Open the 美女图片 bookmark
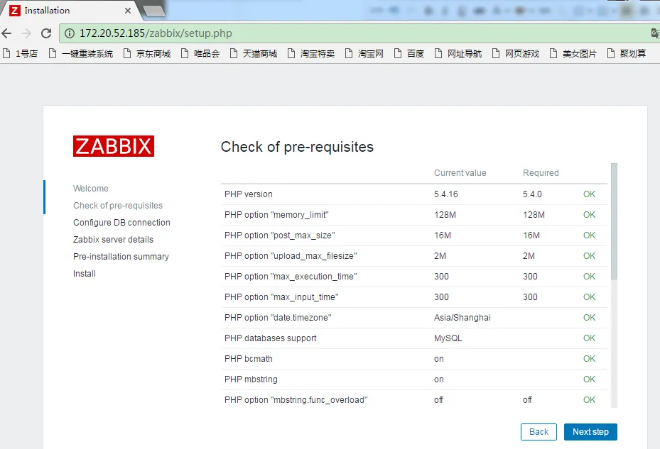660x449 pixels. click(573, 53)
